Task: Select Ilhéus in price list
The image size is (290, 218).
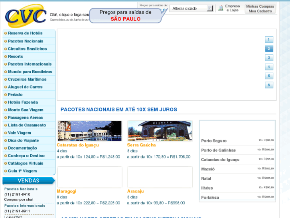Action: [207, 188]
